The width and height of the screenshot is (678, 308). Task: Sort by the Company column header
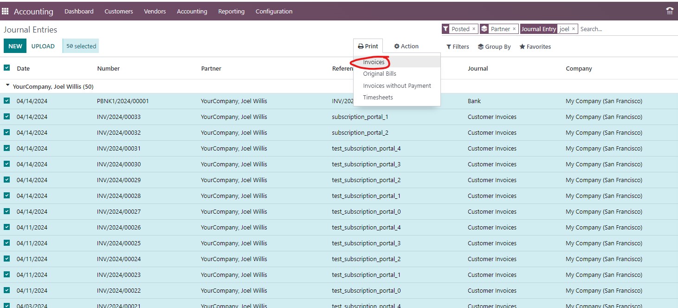pyautogui.click(x=579, y=68)
